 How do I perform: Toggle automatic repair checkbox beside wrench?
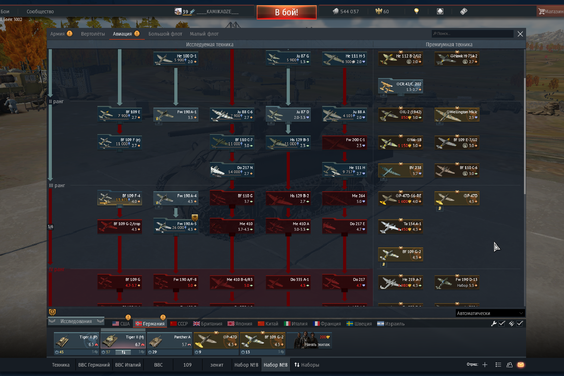pyautogui.click(x=502, y=323)
